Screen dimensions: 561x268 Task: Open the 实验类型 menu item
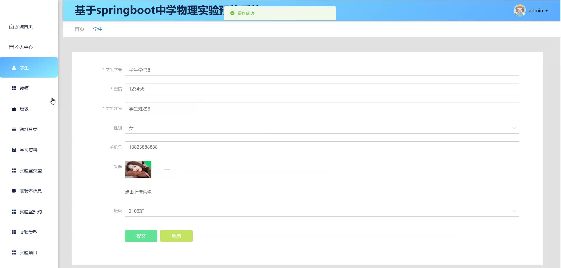29,232
